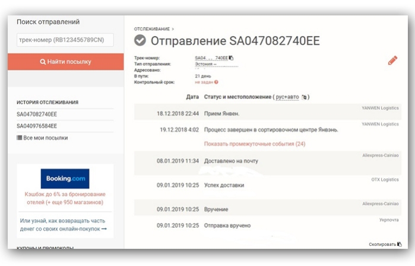Click the Доставлено на почту status
Screen dimensions: 415x266
231,161
